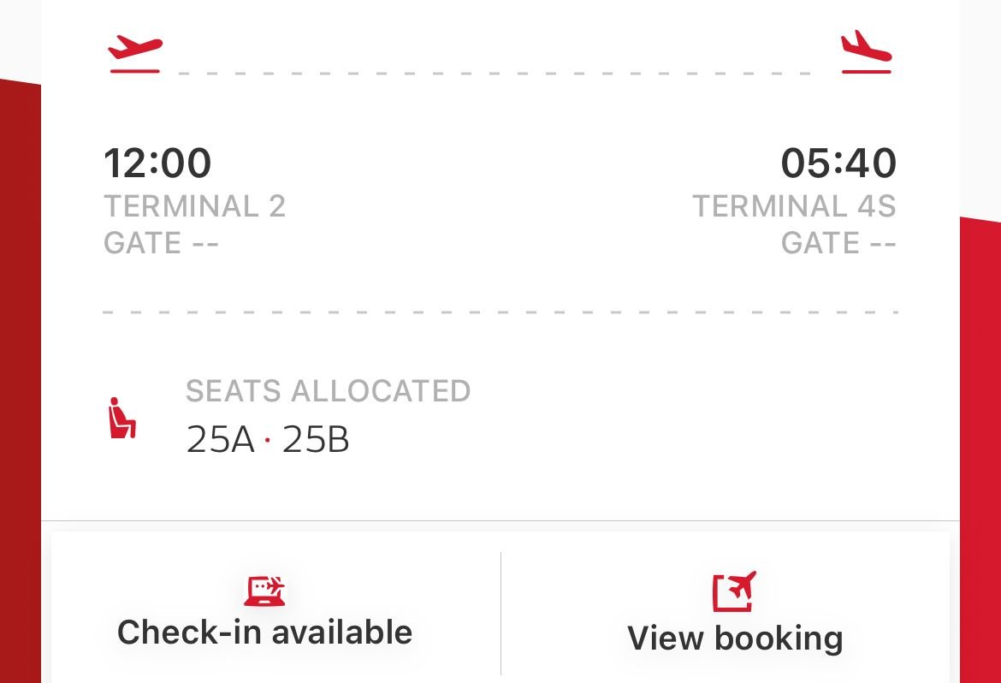Click the dashed flight path between planes
This screenshot has width=1001, height=683.
pyautogui.click(x=495, y=74)
